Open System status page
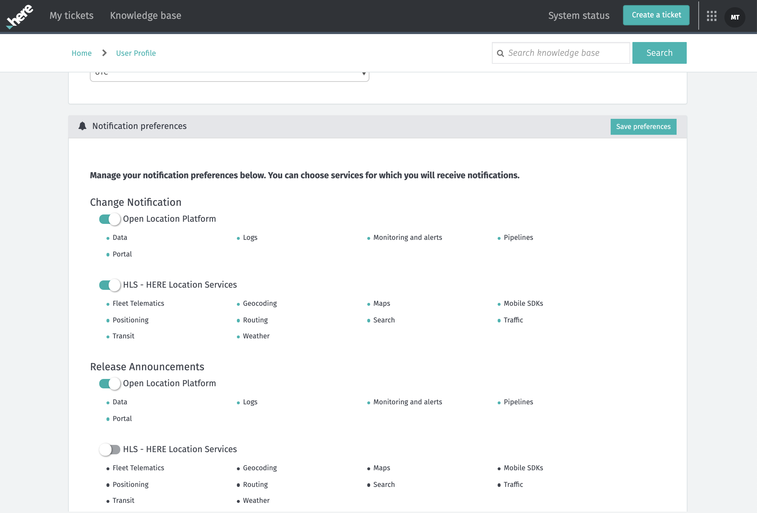The width and height of the screenshot is (757, 513). 579,16
